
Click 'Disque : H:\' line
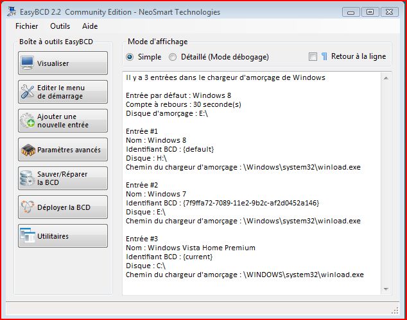146,158
